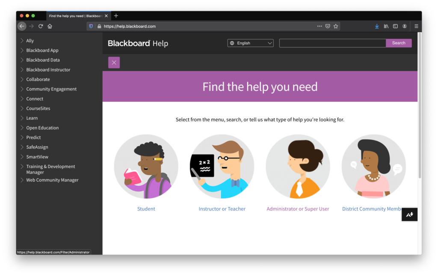Image resolution: width=438 pixels, height=276 pixels.
Task: Open the Instructor or Teacher link
Action: [x=222, y=209]
